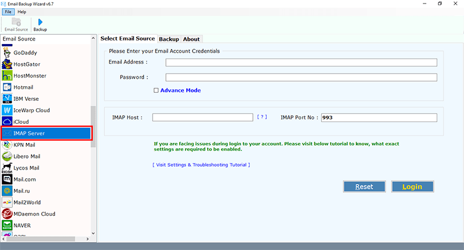The height and width of the screenshot is (250, 464).
Task: Click the Mail.com icon
Action: tap(7, 179)
